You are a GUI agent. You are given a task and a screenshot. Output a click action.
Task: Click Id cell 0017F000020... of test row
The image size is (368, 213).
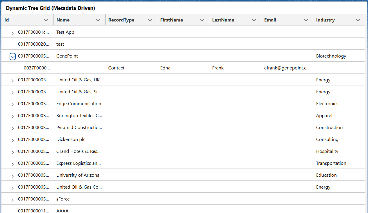click(x=34, y=44)
